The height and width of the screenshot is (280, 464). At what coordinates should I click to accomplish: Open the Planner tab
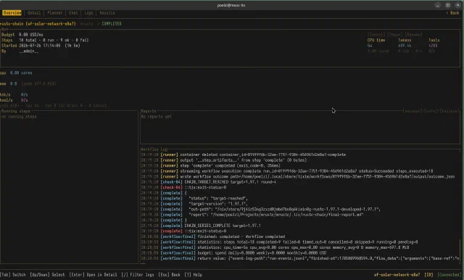tap(55, 13)
